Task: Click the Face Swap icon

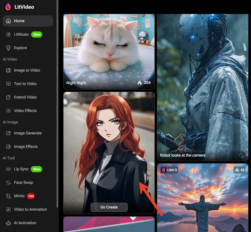Action: pyautogui.click(x=8, y=183)
